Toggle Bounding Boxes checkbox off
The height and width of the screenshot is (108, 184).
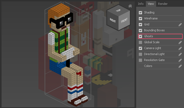[x=140, y=31]
